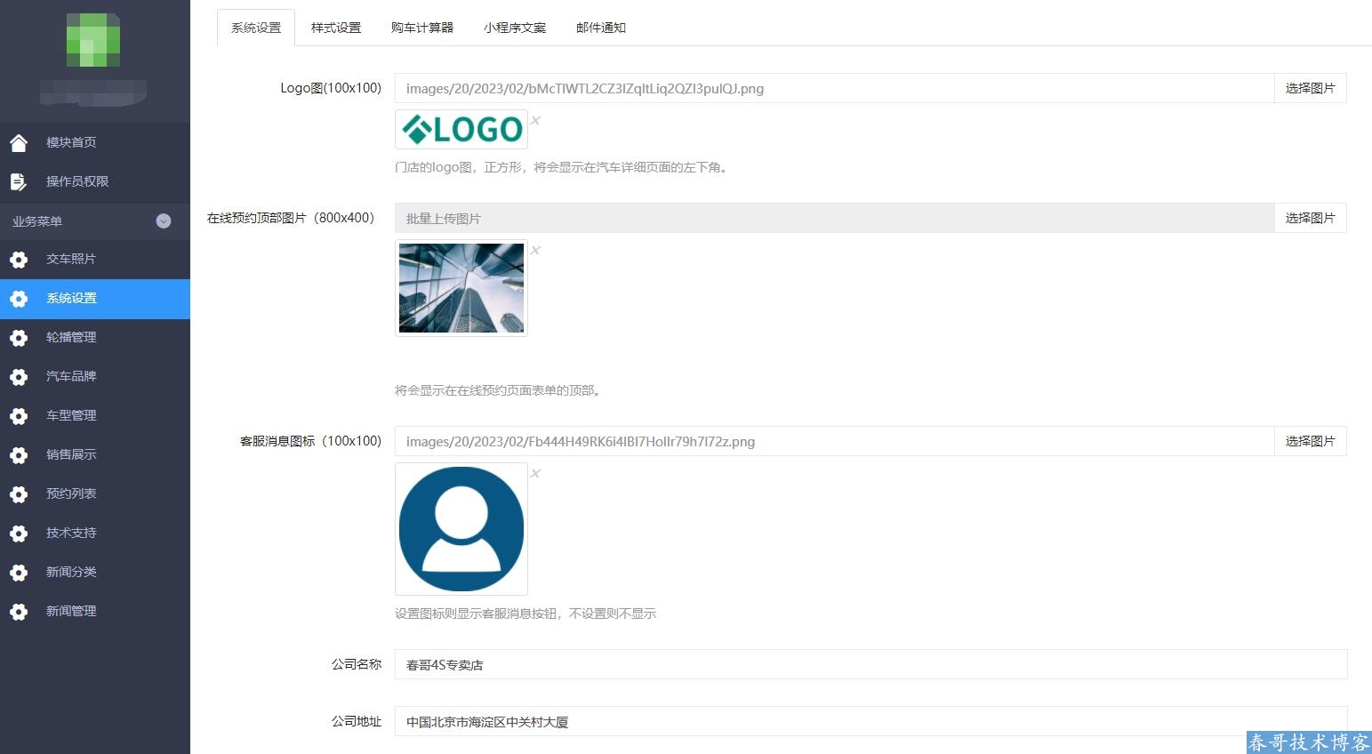Click the gear icon beside 汽车品牌

19,377
